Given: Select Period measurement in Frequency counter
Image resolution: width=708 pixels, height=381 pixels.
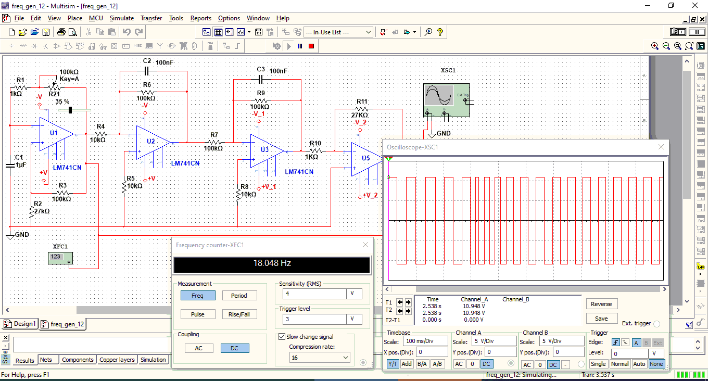Looking at the screenshot, I should coord(239,296).
